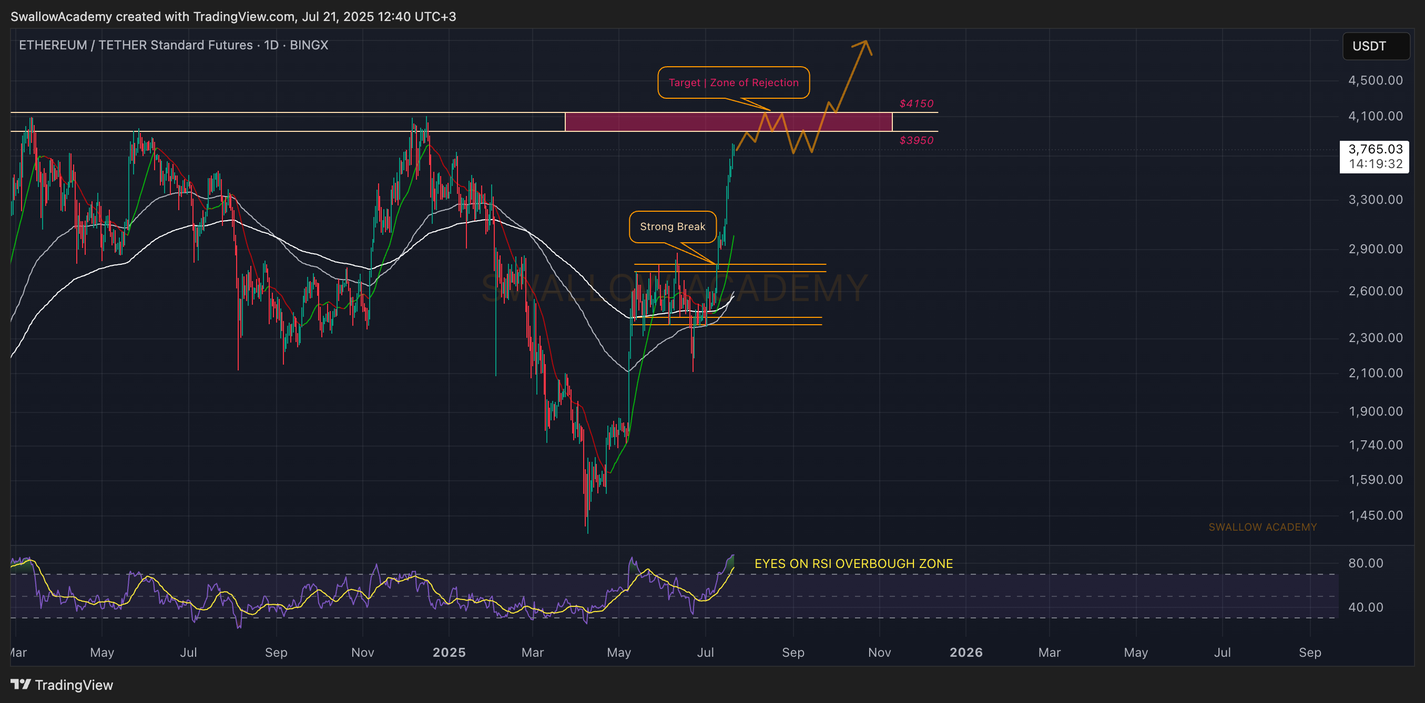
Task: Click the TradingView wordmark at bottom left
Action: pyautogui.click(x=74, y=685)
